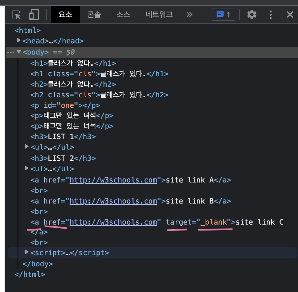Expand the ul under LIST 2

[x=27, y=168]
